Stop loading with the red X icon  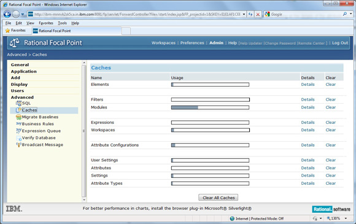tap(258, 14)
